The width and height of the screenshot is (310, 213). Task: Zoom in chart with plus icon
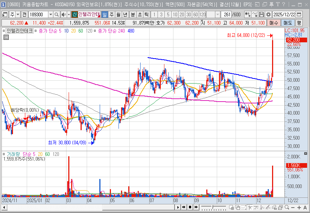tap(299, 208)
